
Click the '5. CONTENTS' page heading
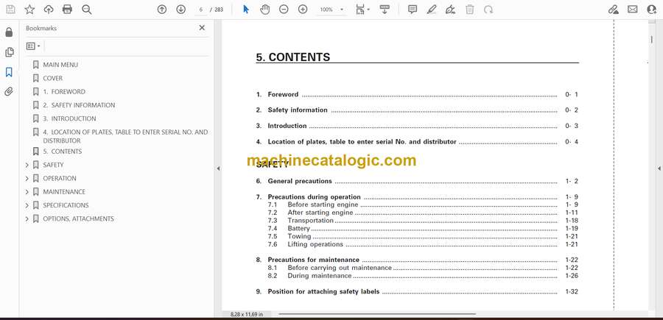click(x=293, y=57)
